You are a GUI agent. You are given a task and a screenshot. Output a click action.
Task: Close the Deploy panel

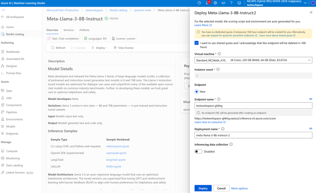click(311, 12)
